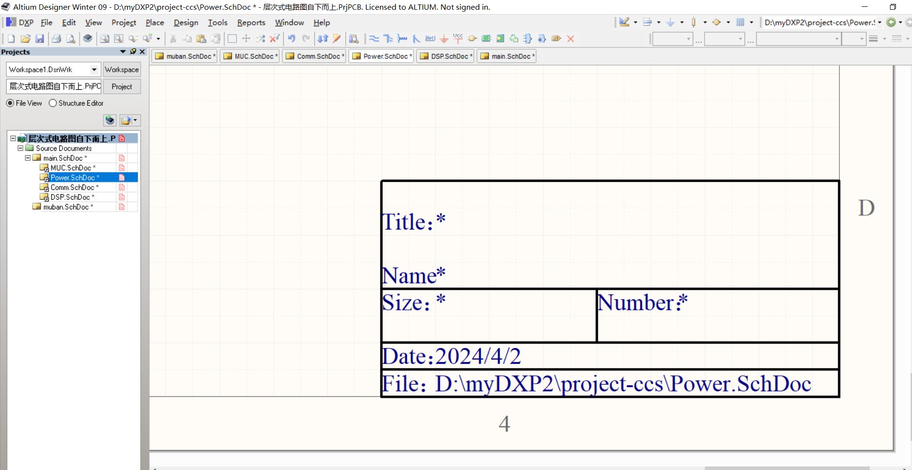
Task: Open a file with the folder icon
Action: coord(25,39)
